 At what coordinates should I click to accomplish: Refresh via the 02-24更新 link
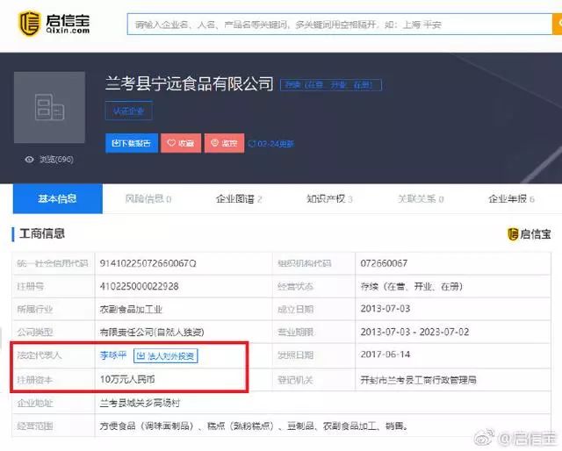(271, 144)
